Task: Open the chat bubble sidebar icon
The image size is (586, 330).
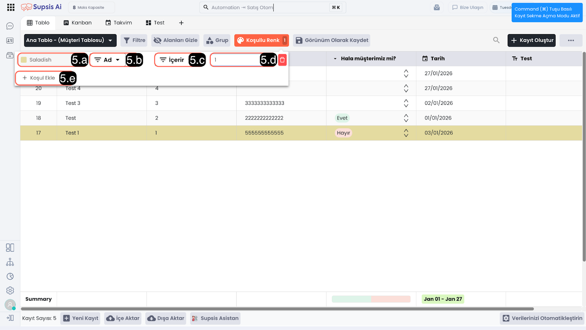Action: click(10, 26)
